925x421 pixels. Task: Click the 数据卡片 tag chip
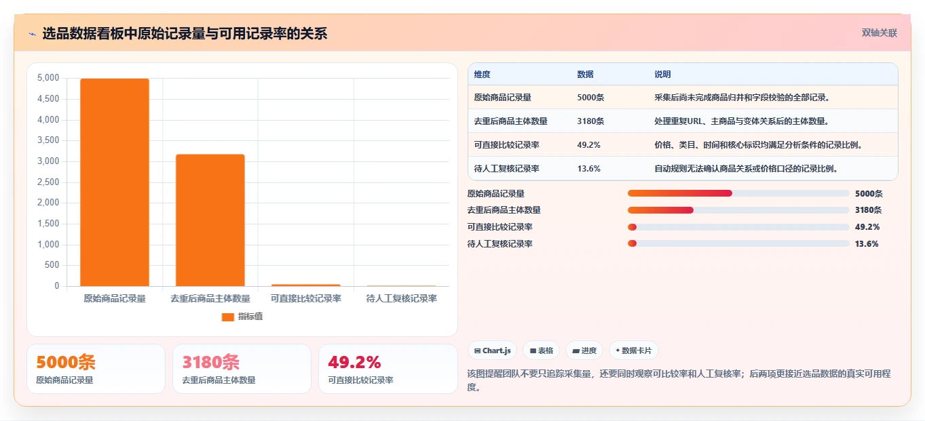(633, 350)
